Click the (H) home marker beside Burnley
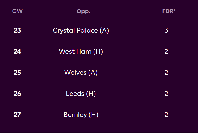 click(93, 115)
